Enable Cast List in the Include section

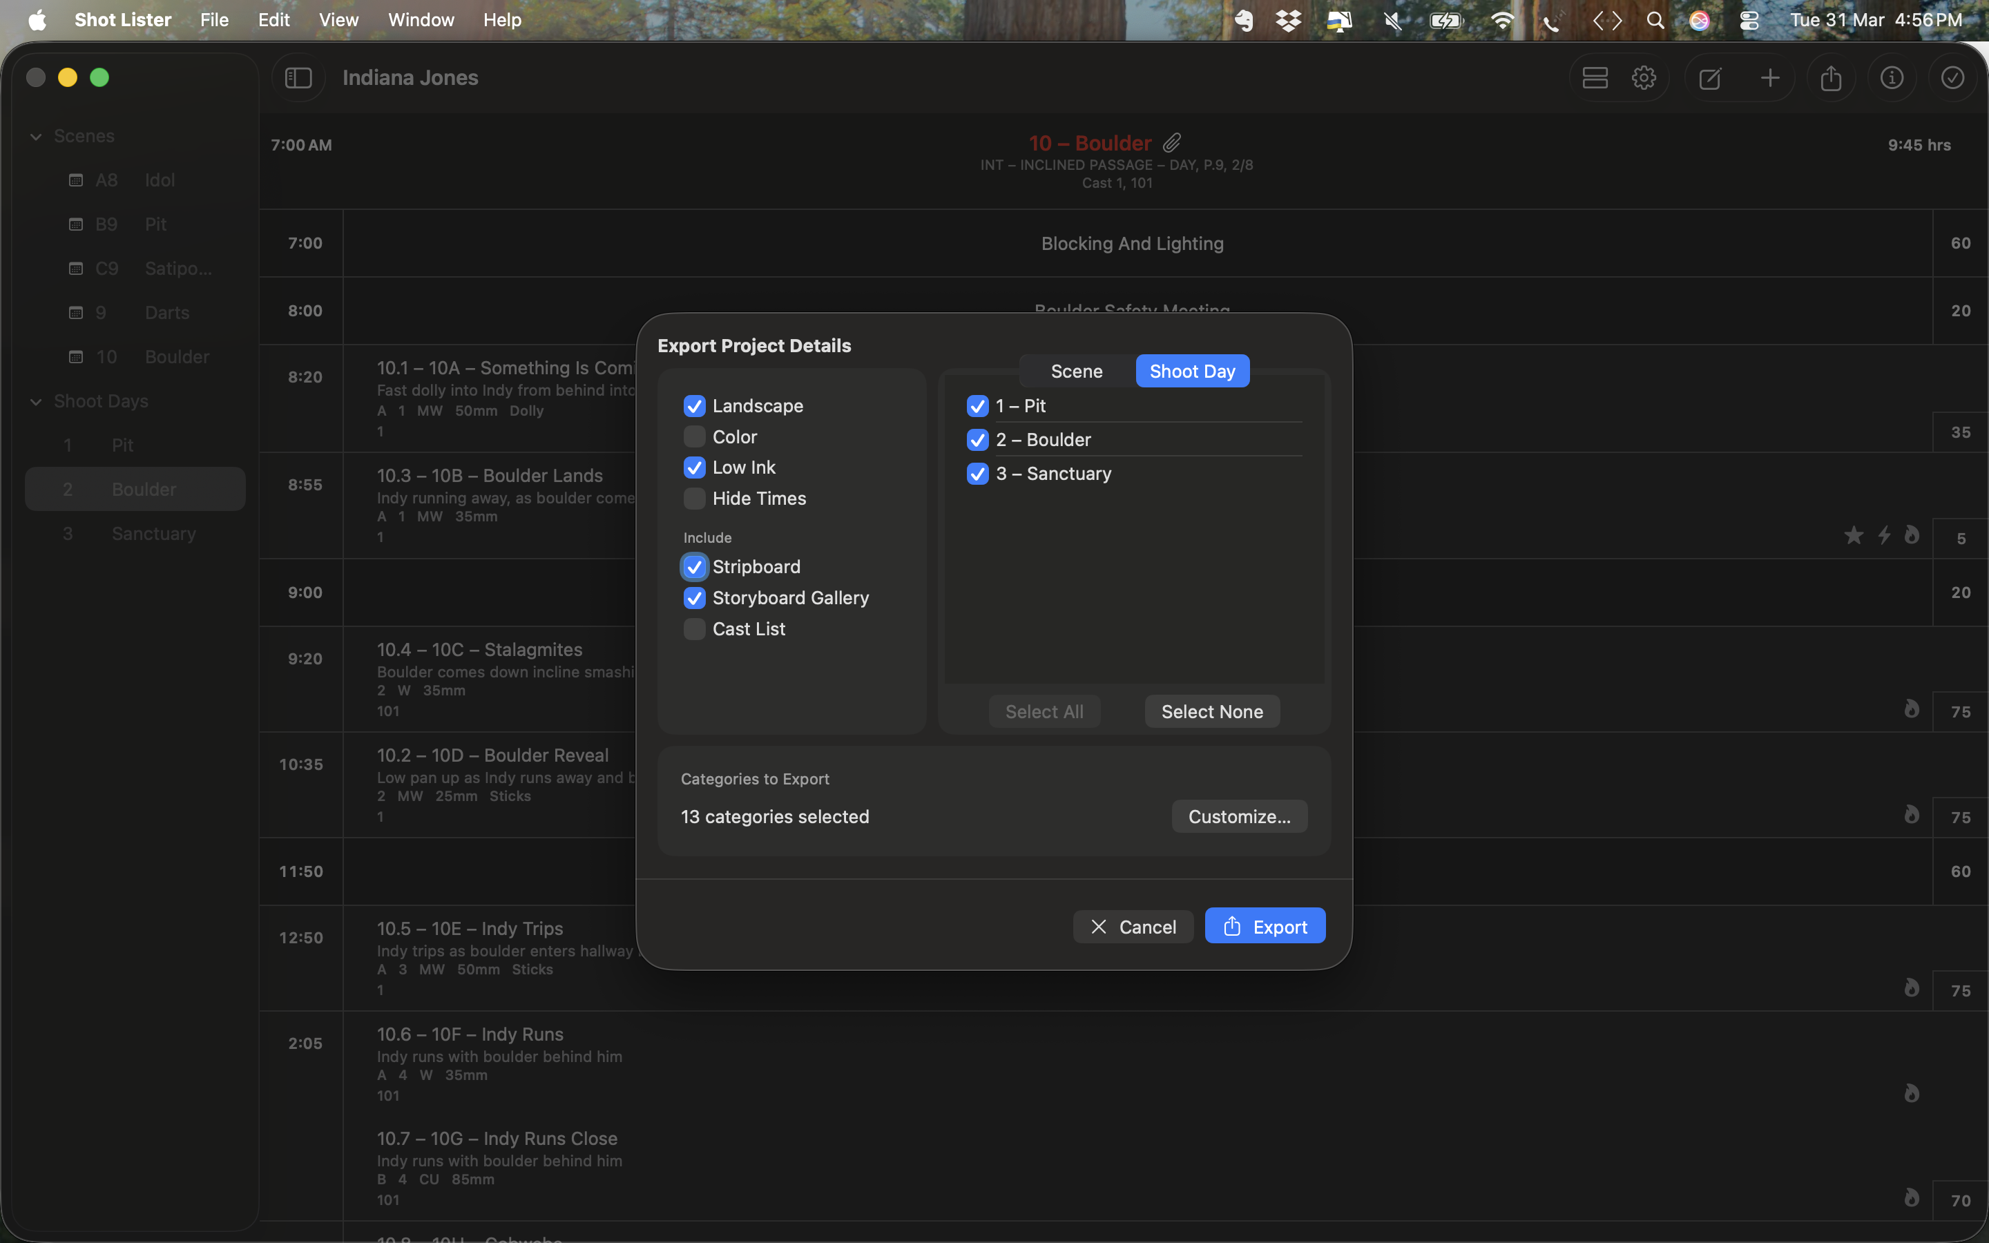click(695, 629)
